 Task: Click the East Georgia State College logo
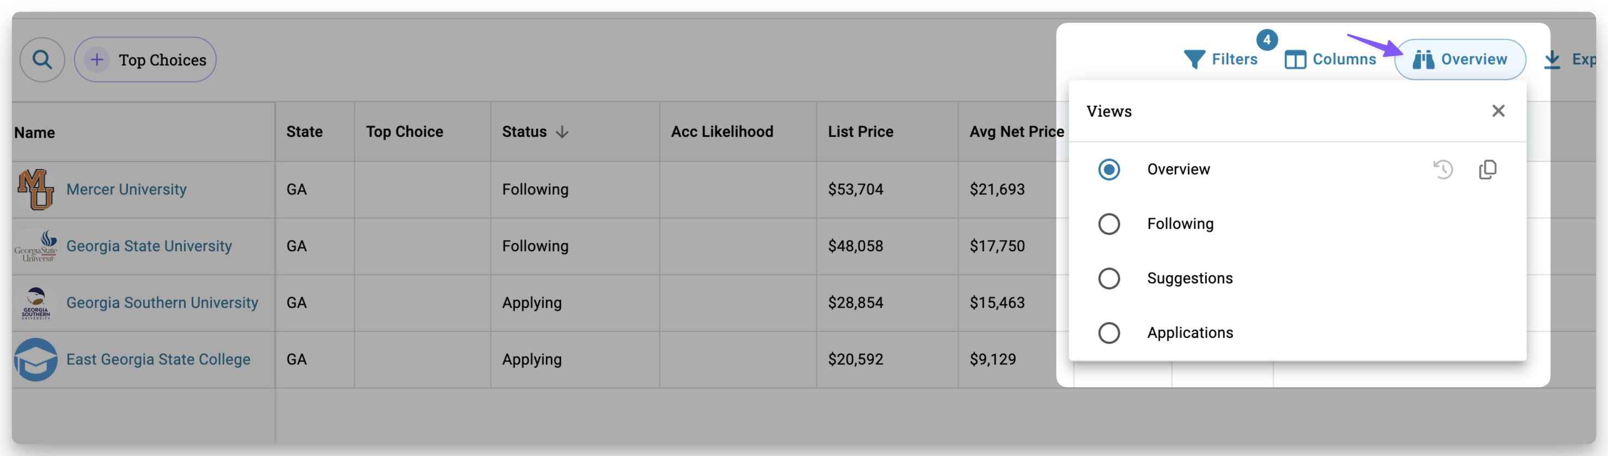[x=35, y=360]
